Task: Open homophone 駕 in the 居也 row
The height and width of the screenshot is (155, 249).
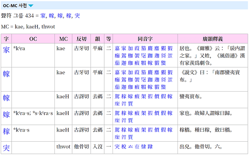Action: point(124,56)
